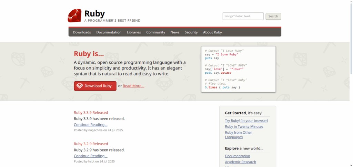Click the scrollbar up arrow

[351, 1]
